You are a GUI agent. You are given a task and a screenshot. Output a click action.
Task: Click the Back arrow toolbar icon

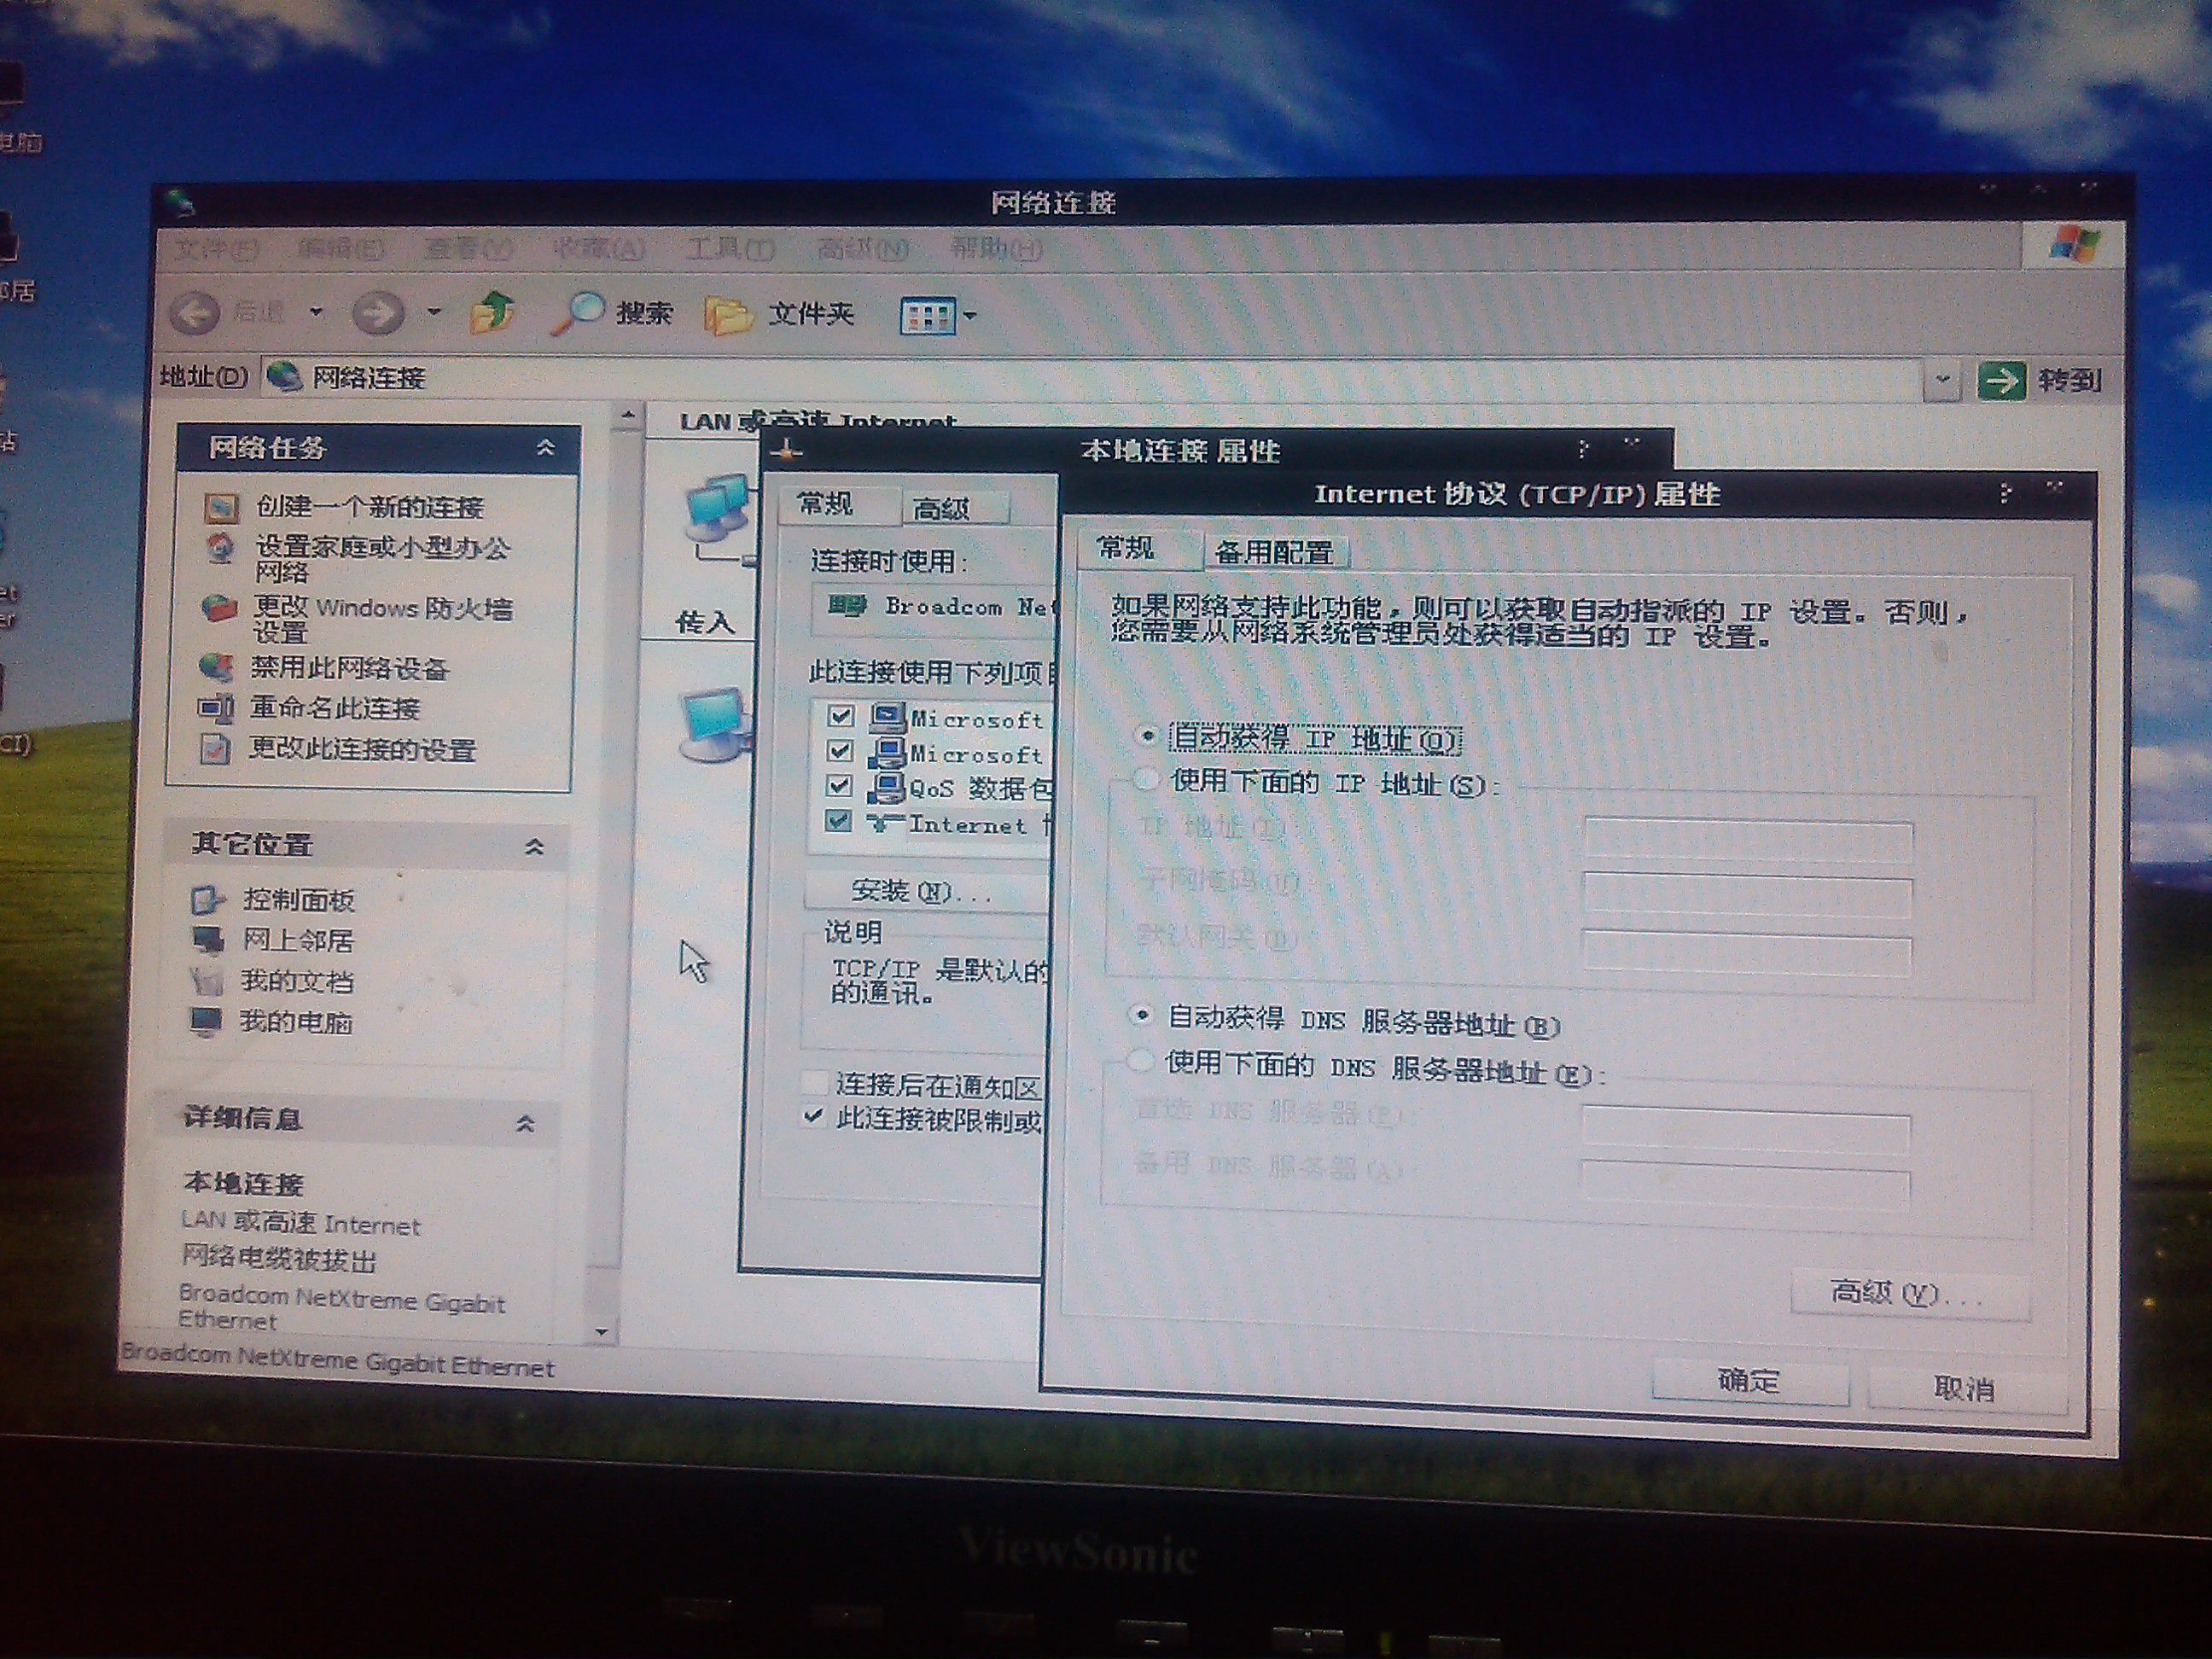tap(195, 313)
